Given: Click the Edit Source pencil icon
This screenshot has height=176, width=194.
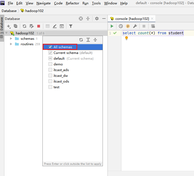Looking at the screenshot, I should (55, 26).
